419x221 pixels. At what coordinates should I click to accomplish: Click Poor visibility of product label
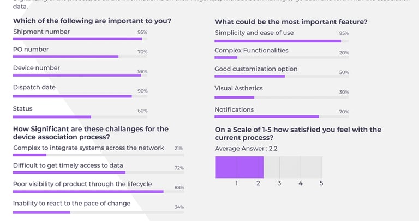point(82,184)
